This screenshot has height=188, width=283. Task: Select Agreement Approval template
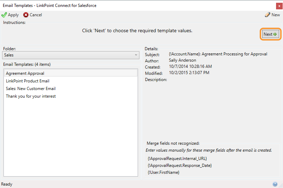click(x=71, y=73)
